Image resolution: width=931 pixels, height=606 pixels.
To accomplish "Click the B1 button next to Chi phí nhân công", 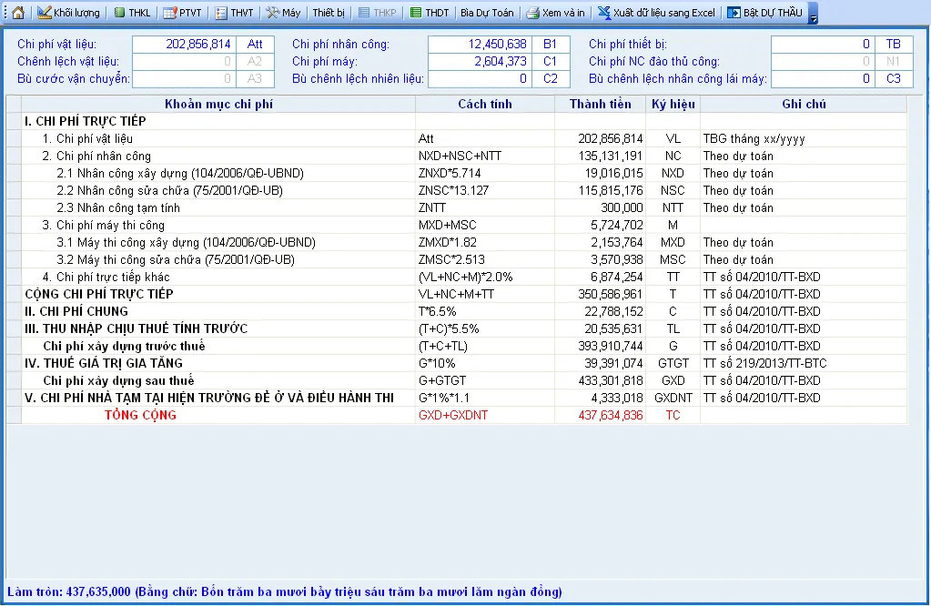I will 550,44.
